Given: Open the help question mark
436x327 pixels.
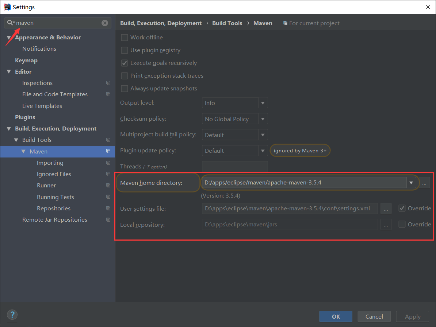Looking at the screenshot, I should [12, 315].
